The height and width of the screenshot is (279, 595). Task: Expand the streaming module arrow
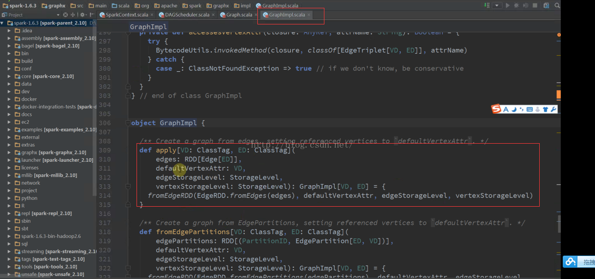click(x=9, y=251)
